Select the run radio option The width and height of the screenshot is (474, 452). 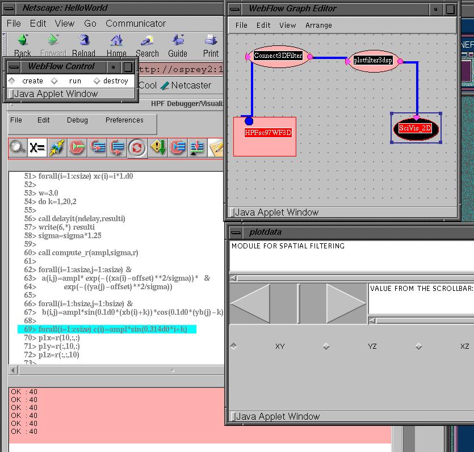54,81
